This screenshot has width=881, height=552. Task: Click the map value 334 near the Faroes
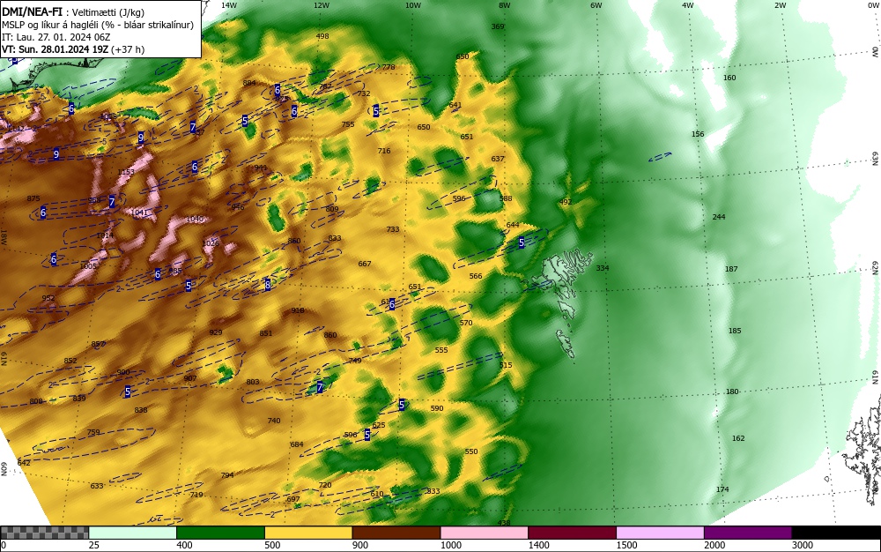[603, 268]
